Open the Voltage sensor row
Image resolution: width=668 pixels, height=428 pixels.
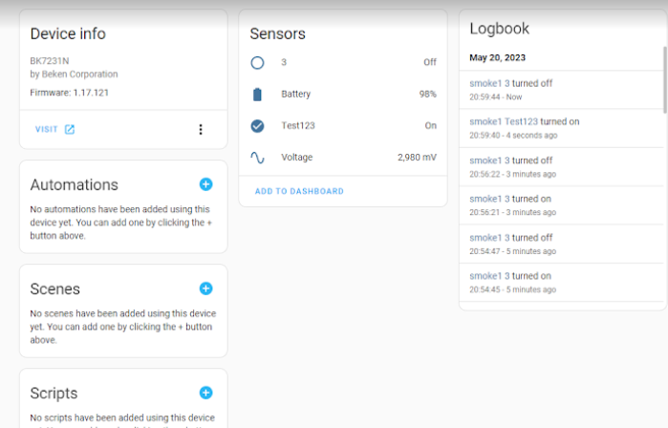[x=343, y=158]
